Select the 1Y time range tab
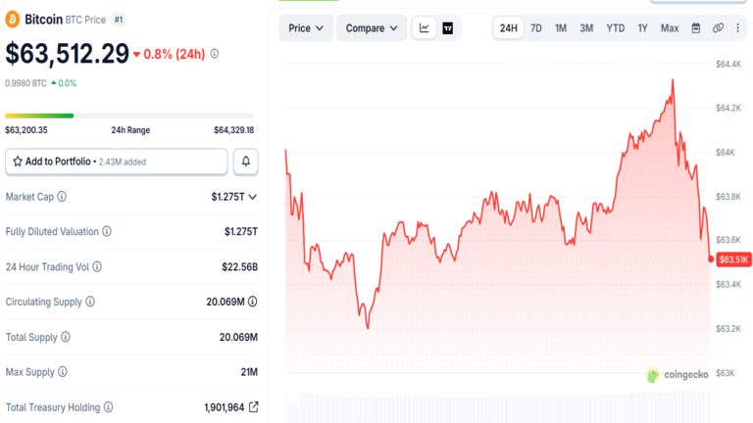753x423 pixels. tap(643, 28)
